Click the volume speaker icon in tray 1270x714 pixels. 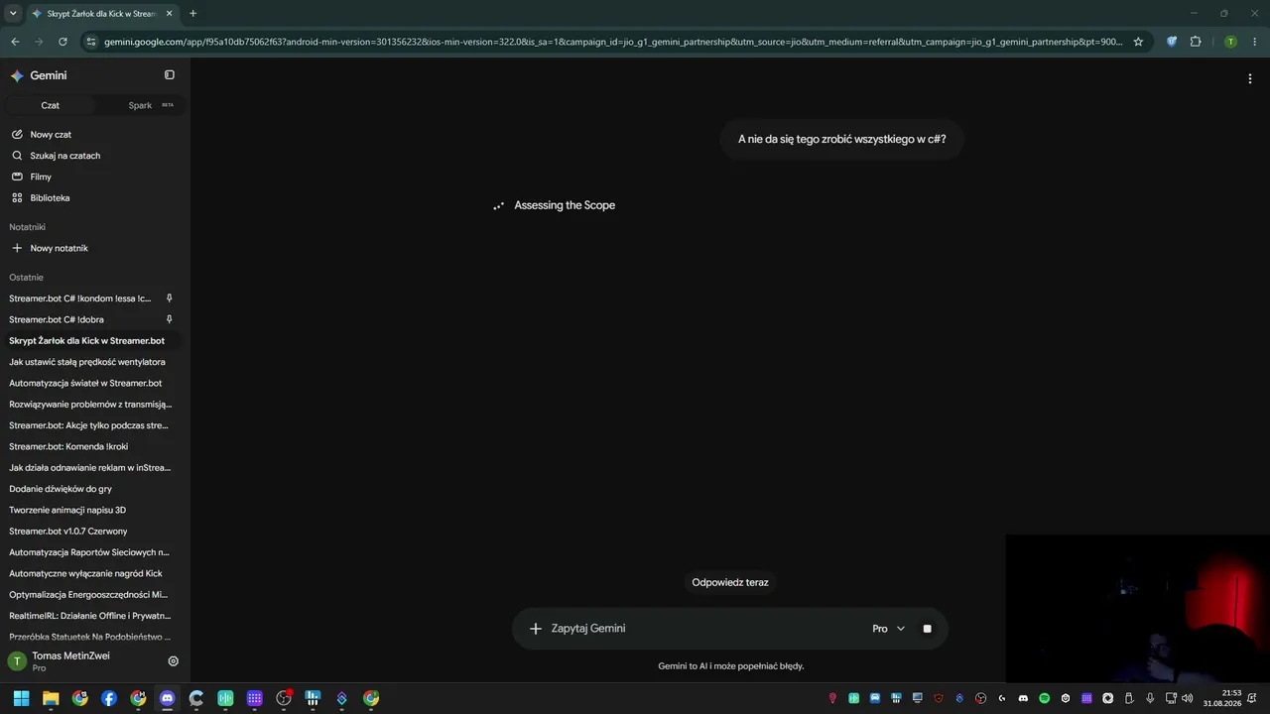coord(1188,698)
